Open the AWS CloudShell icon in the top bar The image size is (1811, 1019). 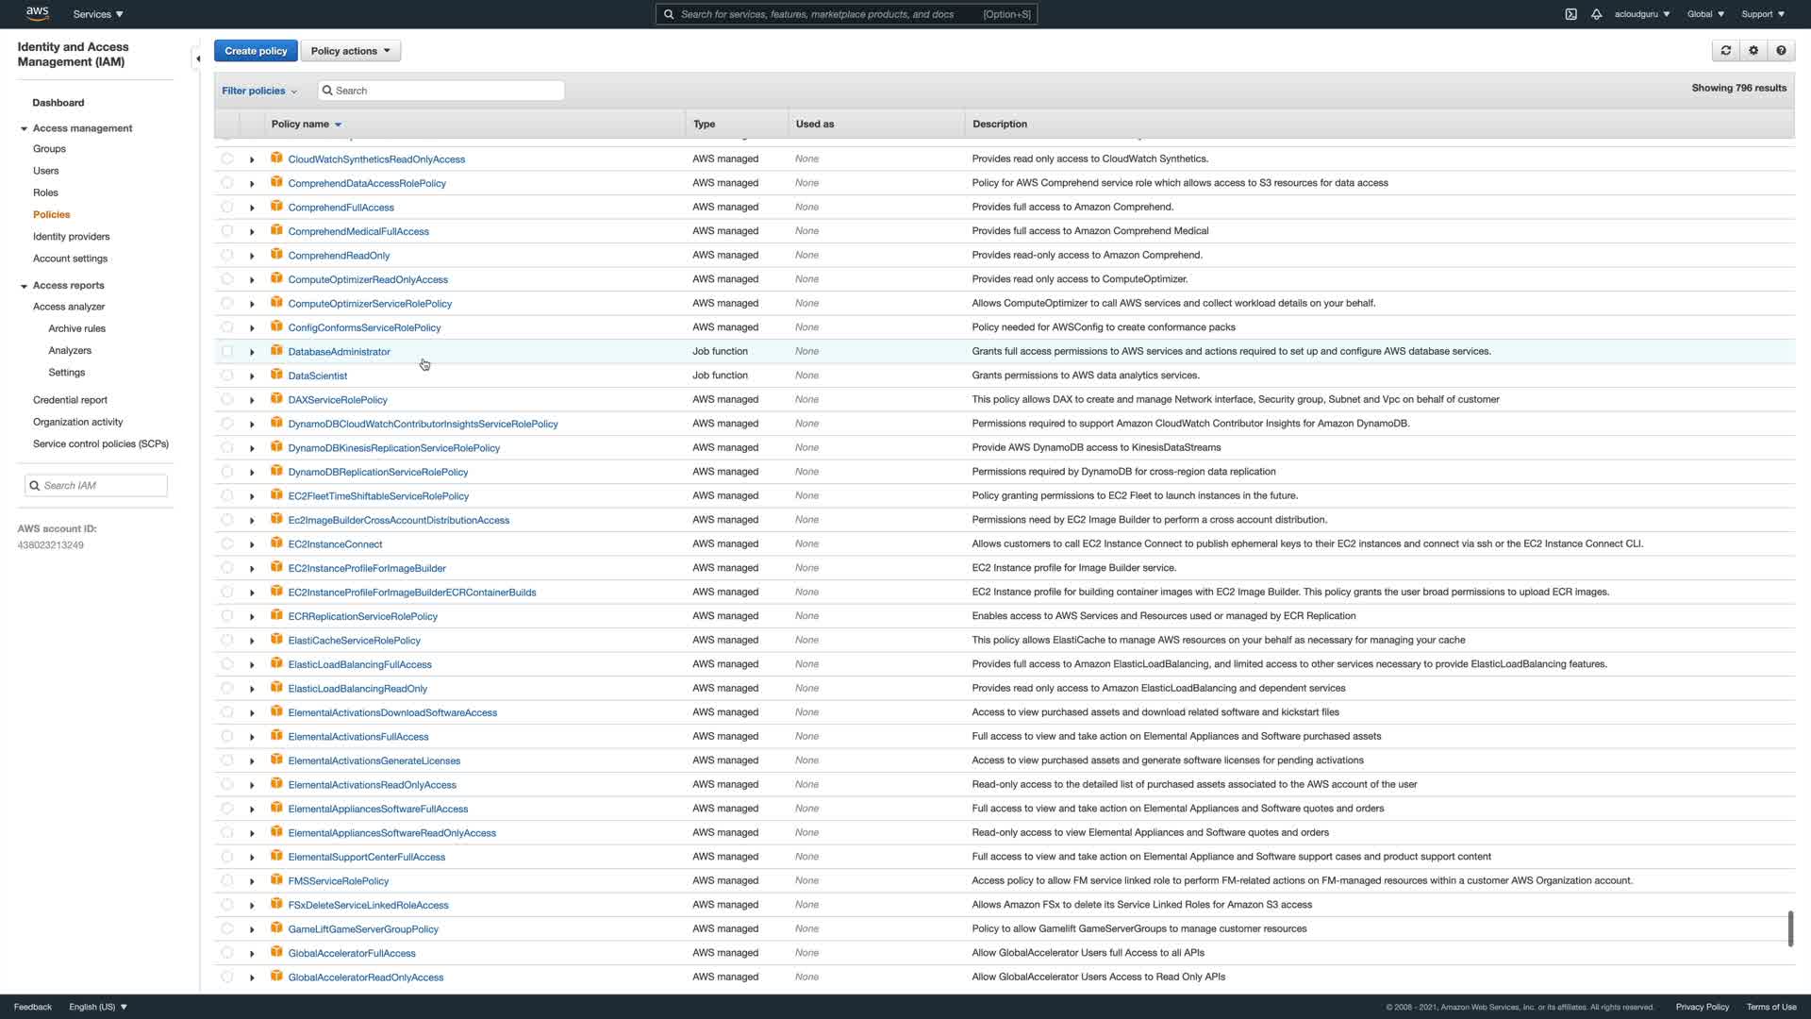(1570, 14)
